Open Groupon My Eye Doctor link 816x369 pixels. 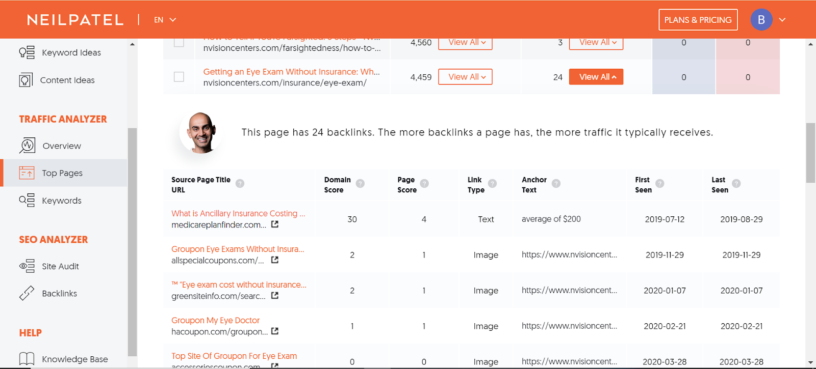coord(215,320)
